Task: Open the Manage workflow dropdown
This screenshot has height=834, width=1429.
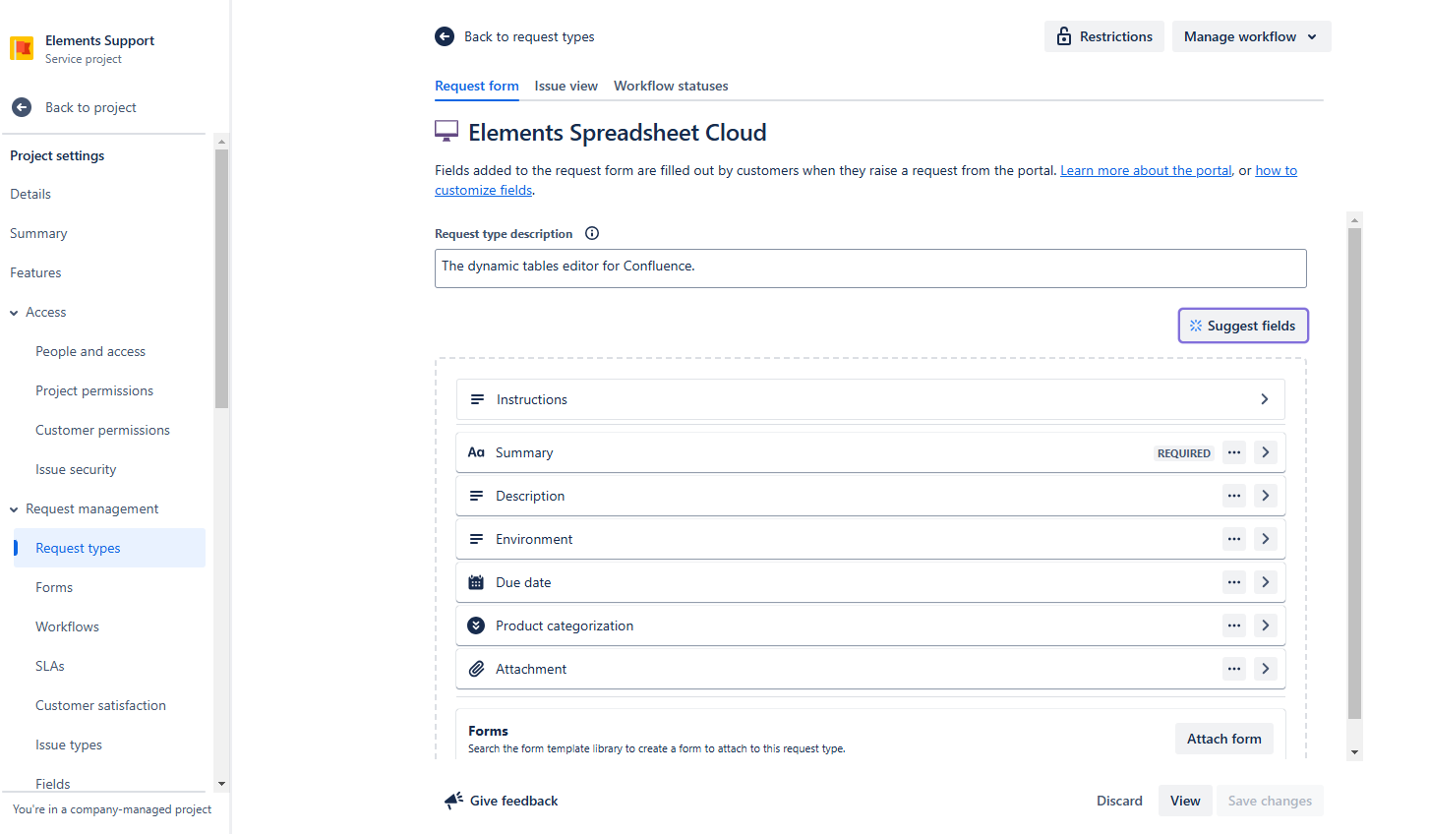Action: (x=1251, y=36)
